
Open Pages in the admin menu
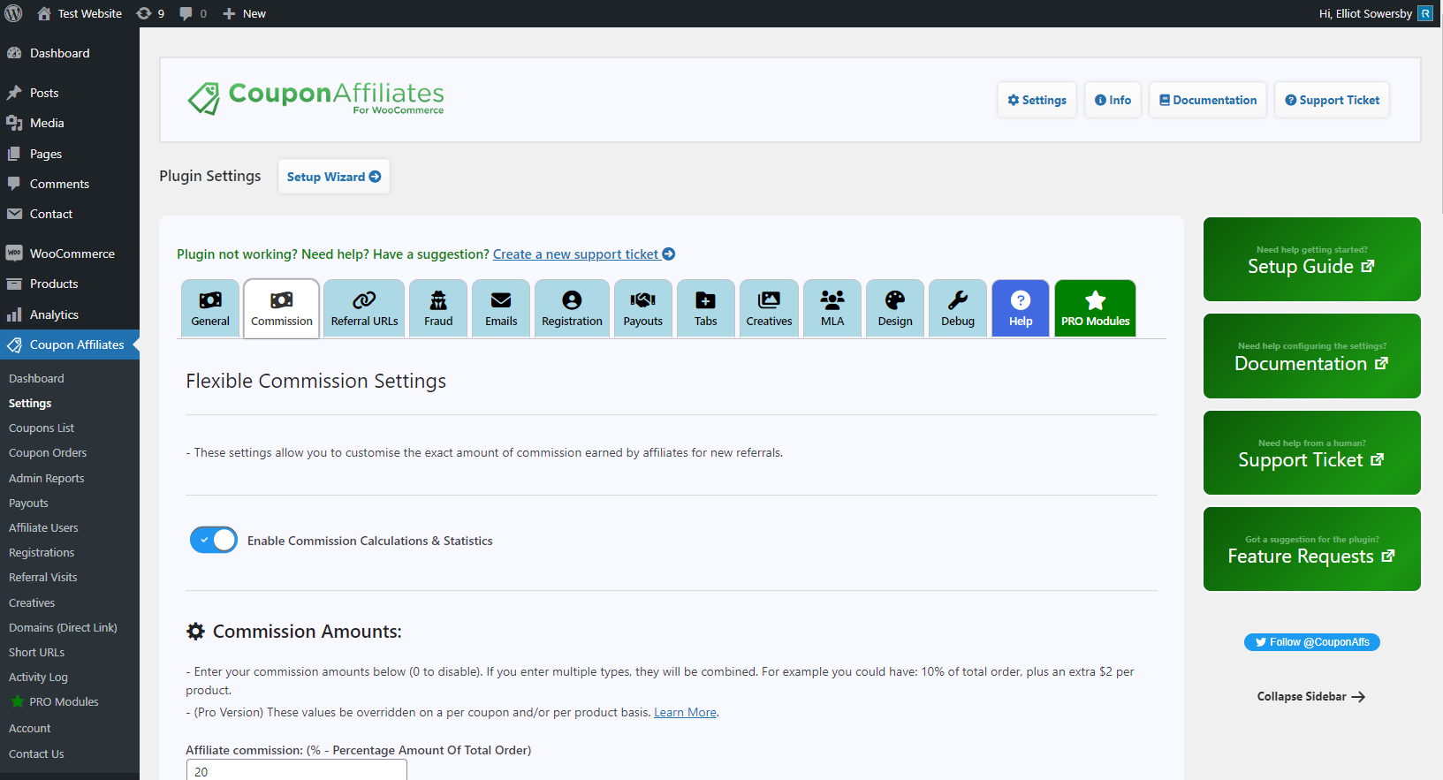point(70,154)
